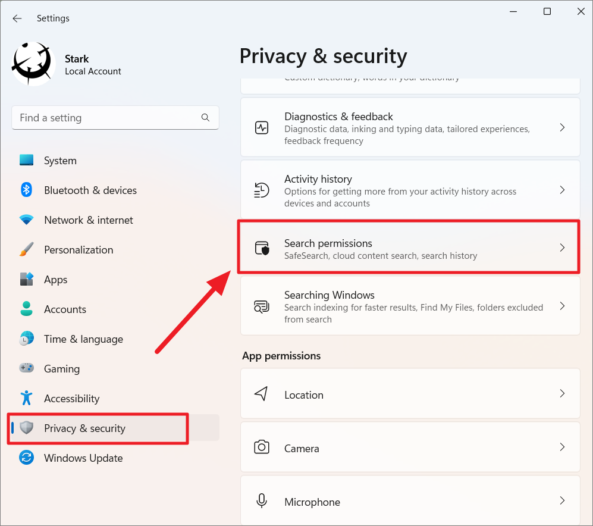Viewport: 593px width, 526px height.
Task: Expand Microphone chevron arrow
Action: tap(562, 500)
